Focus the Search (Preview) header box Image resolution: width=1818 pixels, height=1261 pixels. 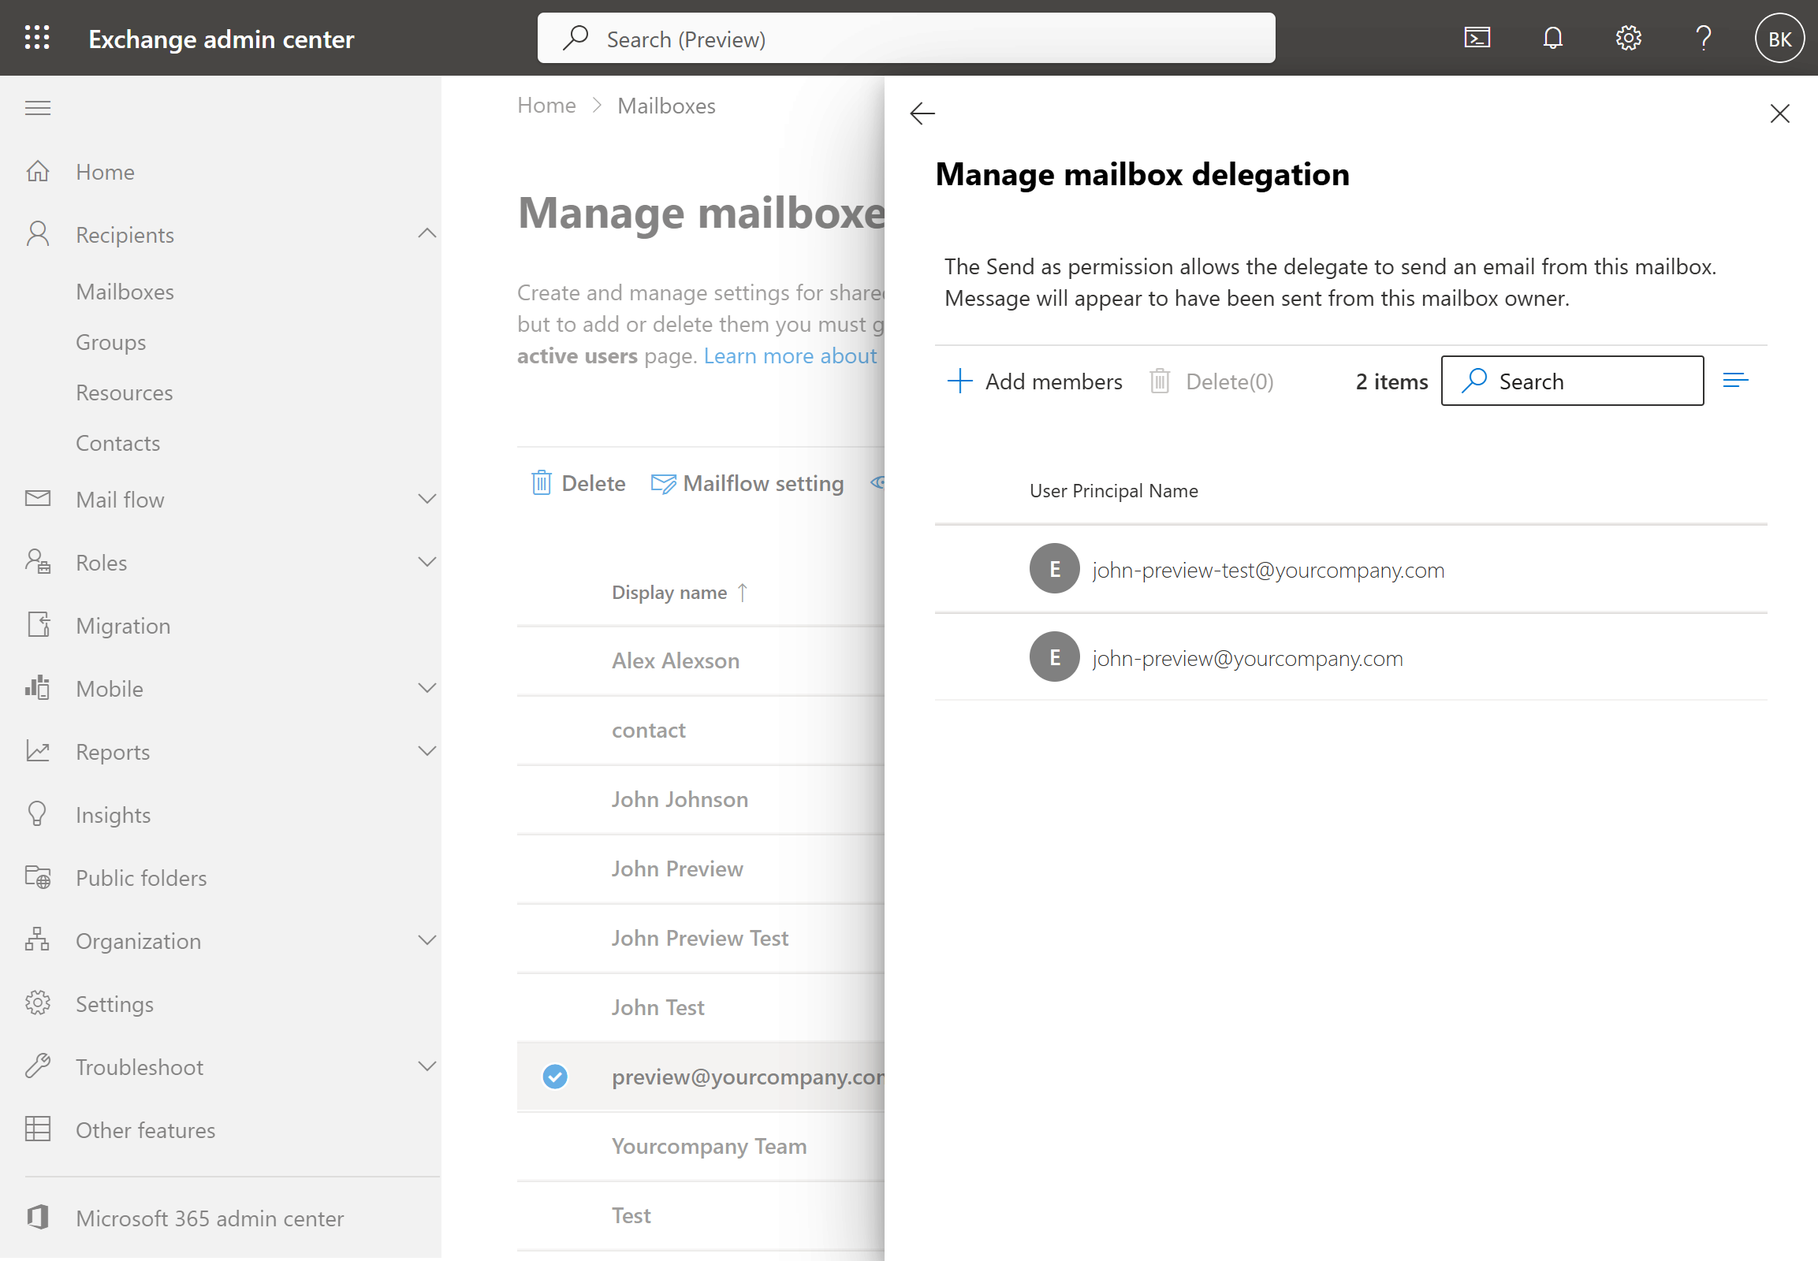(906, 38)
